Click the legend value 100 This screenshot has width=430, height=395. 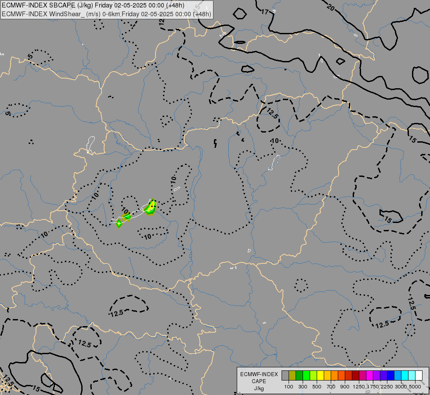pos(289,387)
